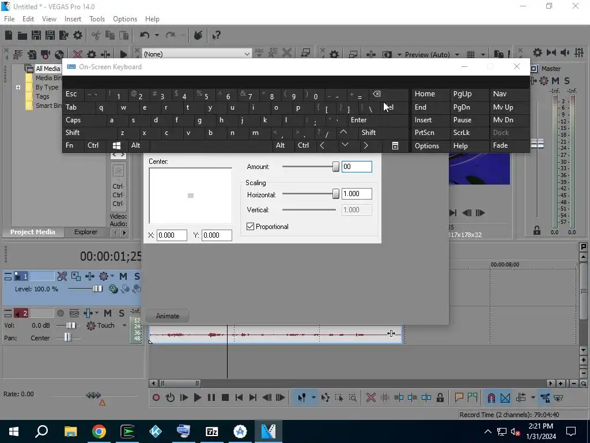Click the Loop Playback icon

[170, 397]
